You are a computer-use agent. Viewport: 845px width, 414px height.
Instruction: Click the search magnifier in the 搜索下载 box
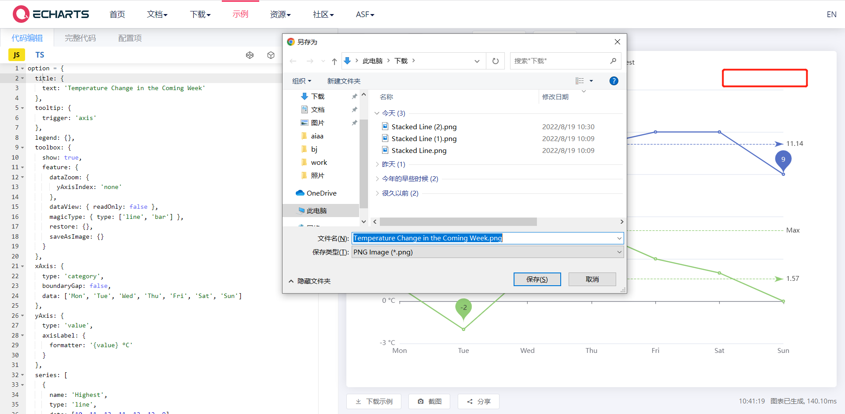(614, 61)
